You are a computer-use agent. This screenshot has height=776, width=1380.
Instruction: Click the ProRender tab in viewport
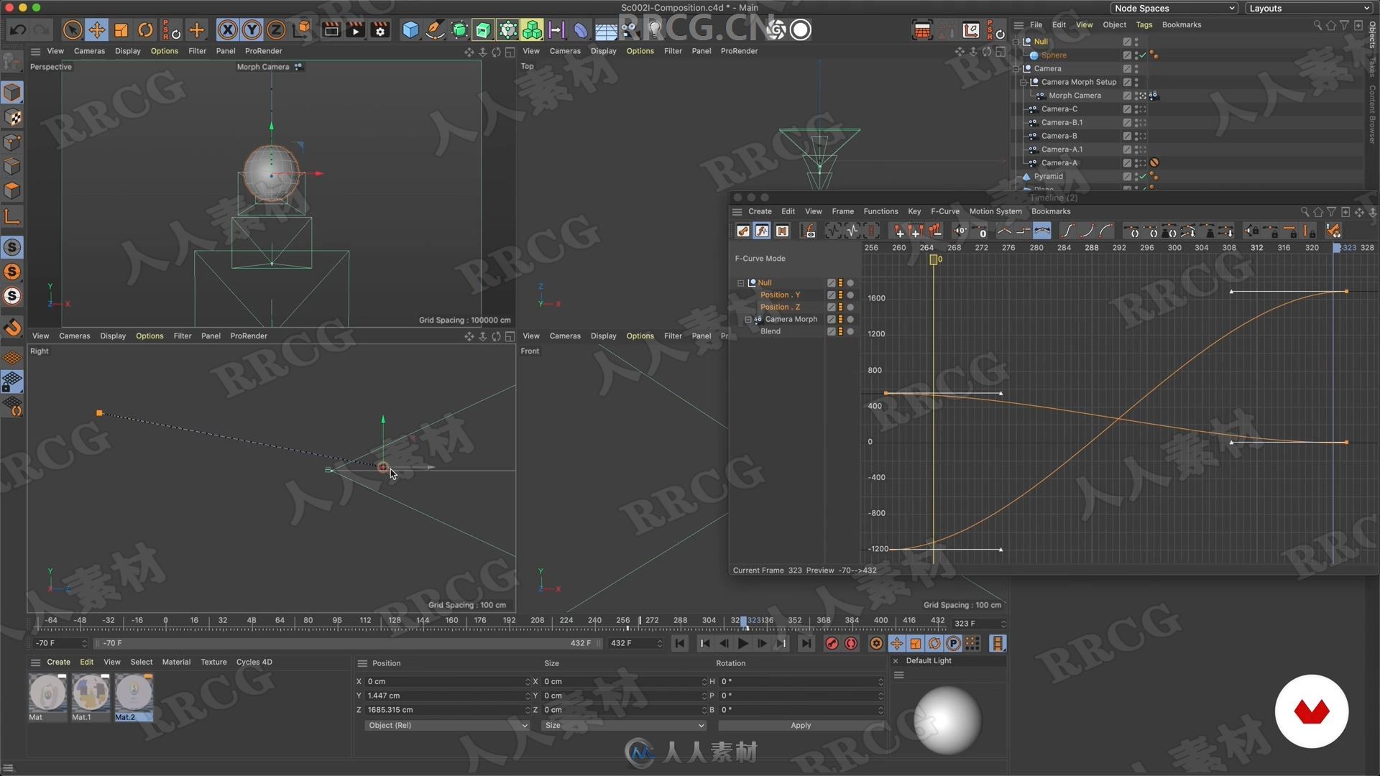point(262,50)
